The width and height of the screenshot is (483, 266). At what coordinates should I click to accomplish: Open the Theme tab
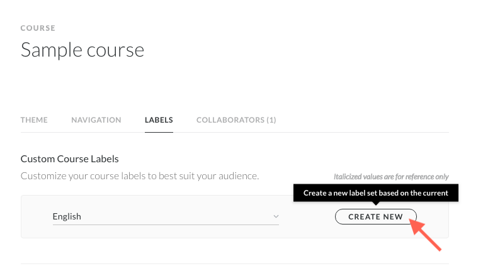click(34, 119)
